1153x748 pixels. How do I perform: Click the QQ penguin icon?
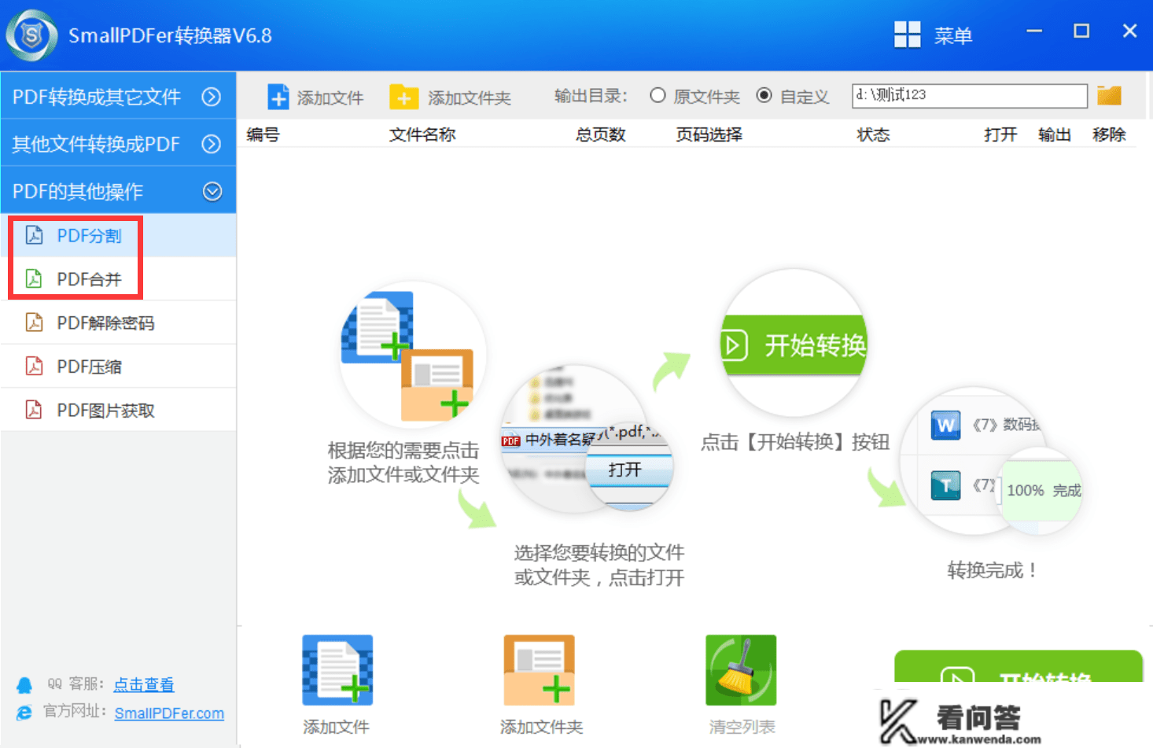coord(24,685)
